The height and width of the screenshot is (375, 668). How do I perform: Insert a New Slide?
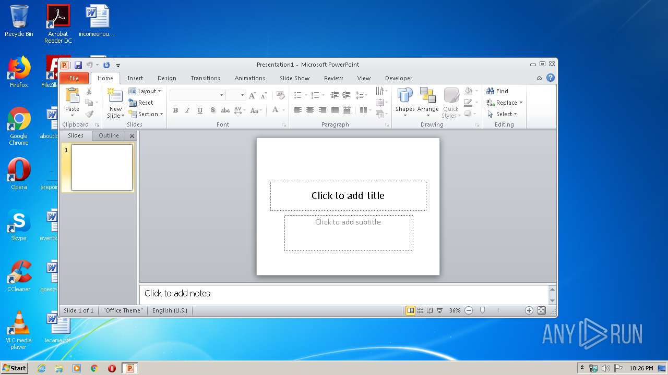tap(115, 103)
